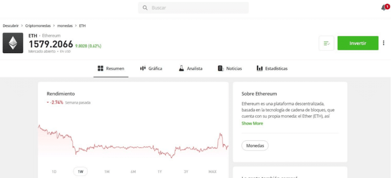Screen dimensions: 392x178
Task: Add ETH to watchlist icon button
Action: [x=326, y=43]
